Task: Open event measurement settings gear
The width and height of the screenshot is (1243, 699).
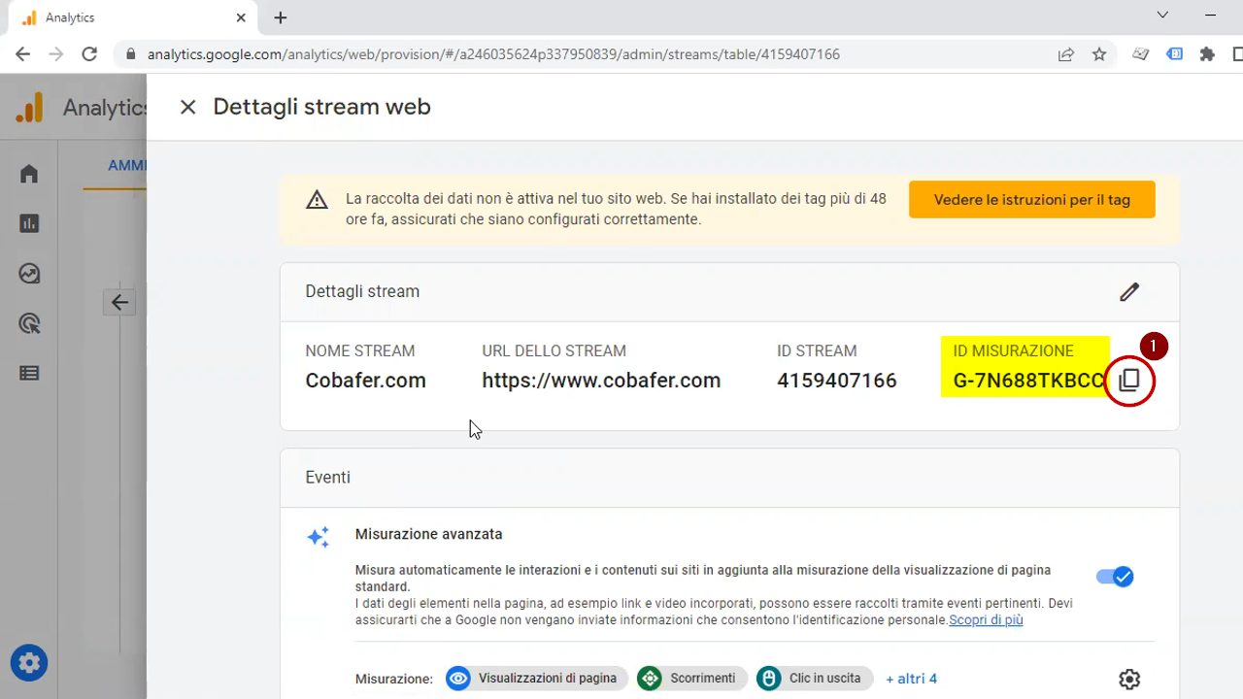Action: (1128, 679)
